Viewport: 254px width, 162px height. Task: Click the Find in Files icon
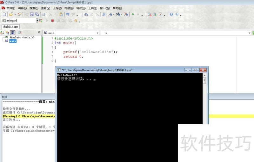tap(104, 14)
